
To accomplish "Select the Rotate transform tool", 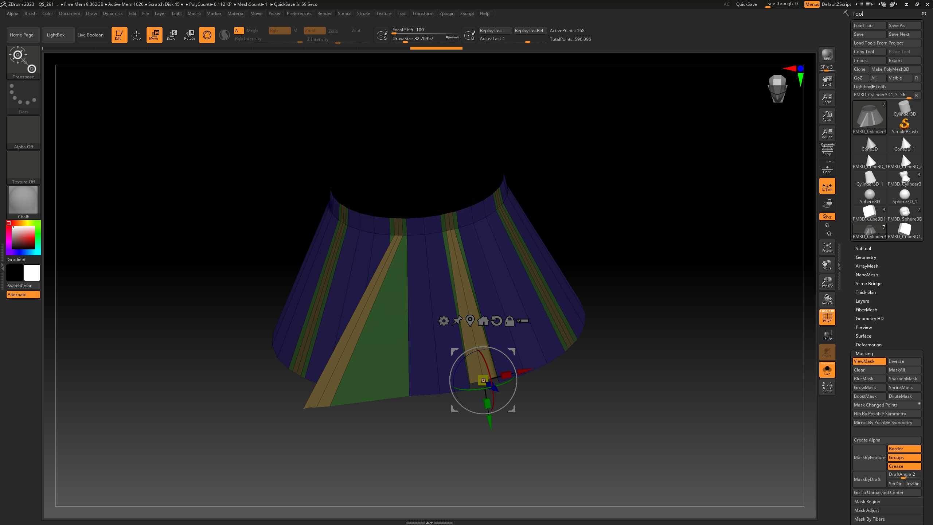I will point(189,35).
